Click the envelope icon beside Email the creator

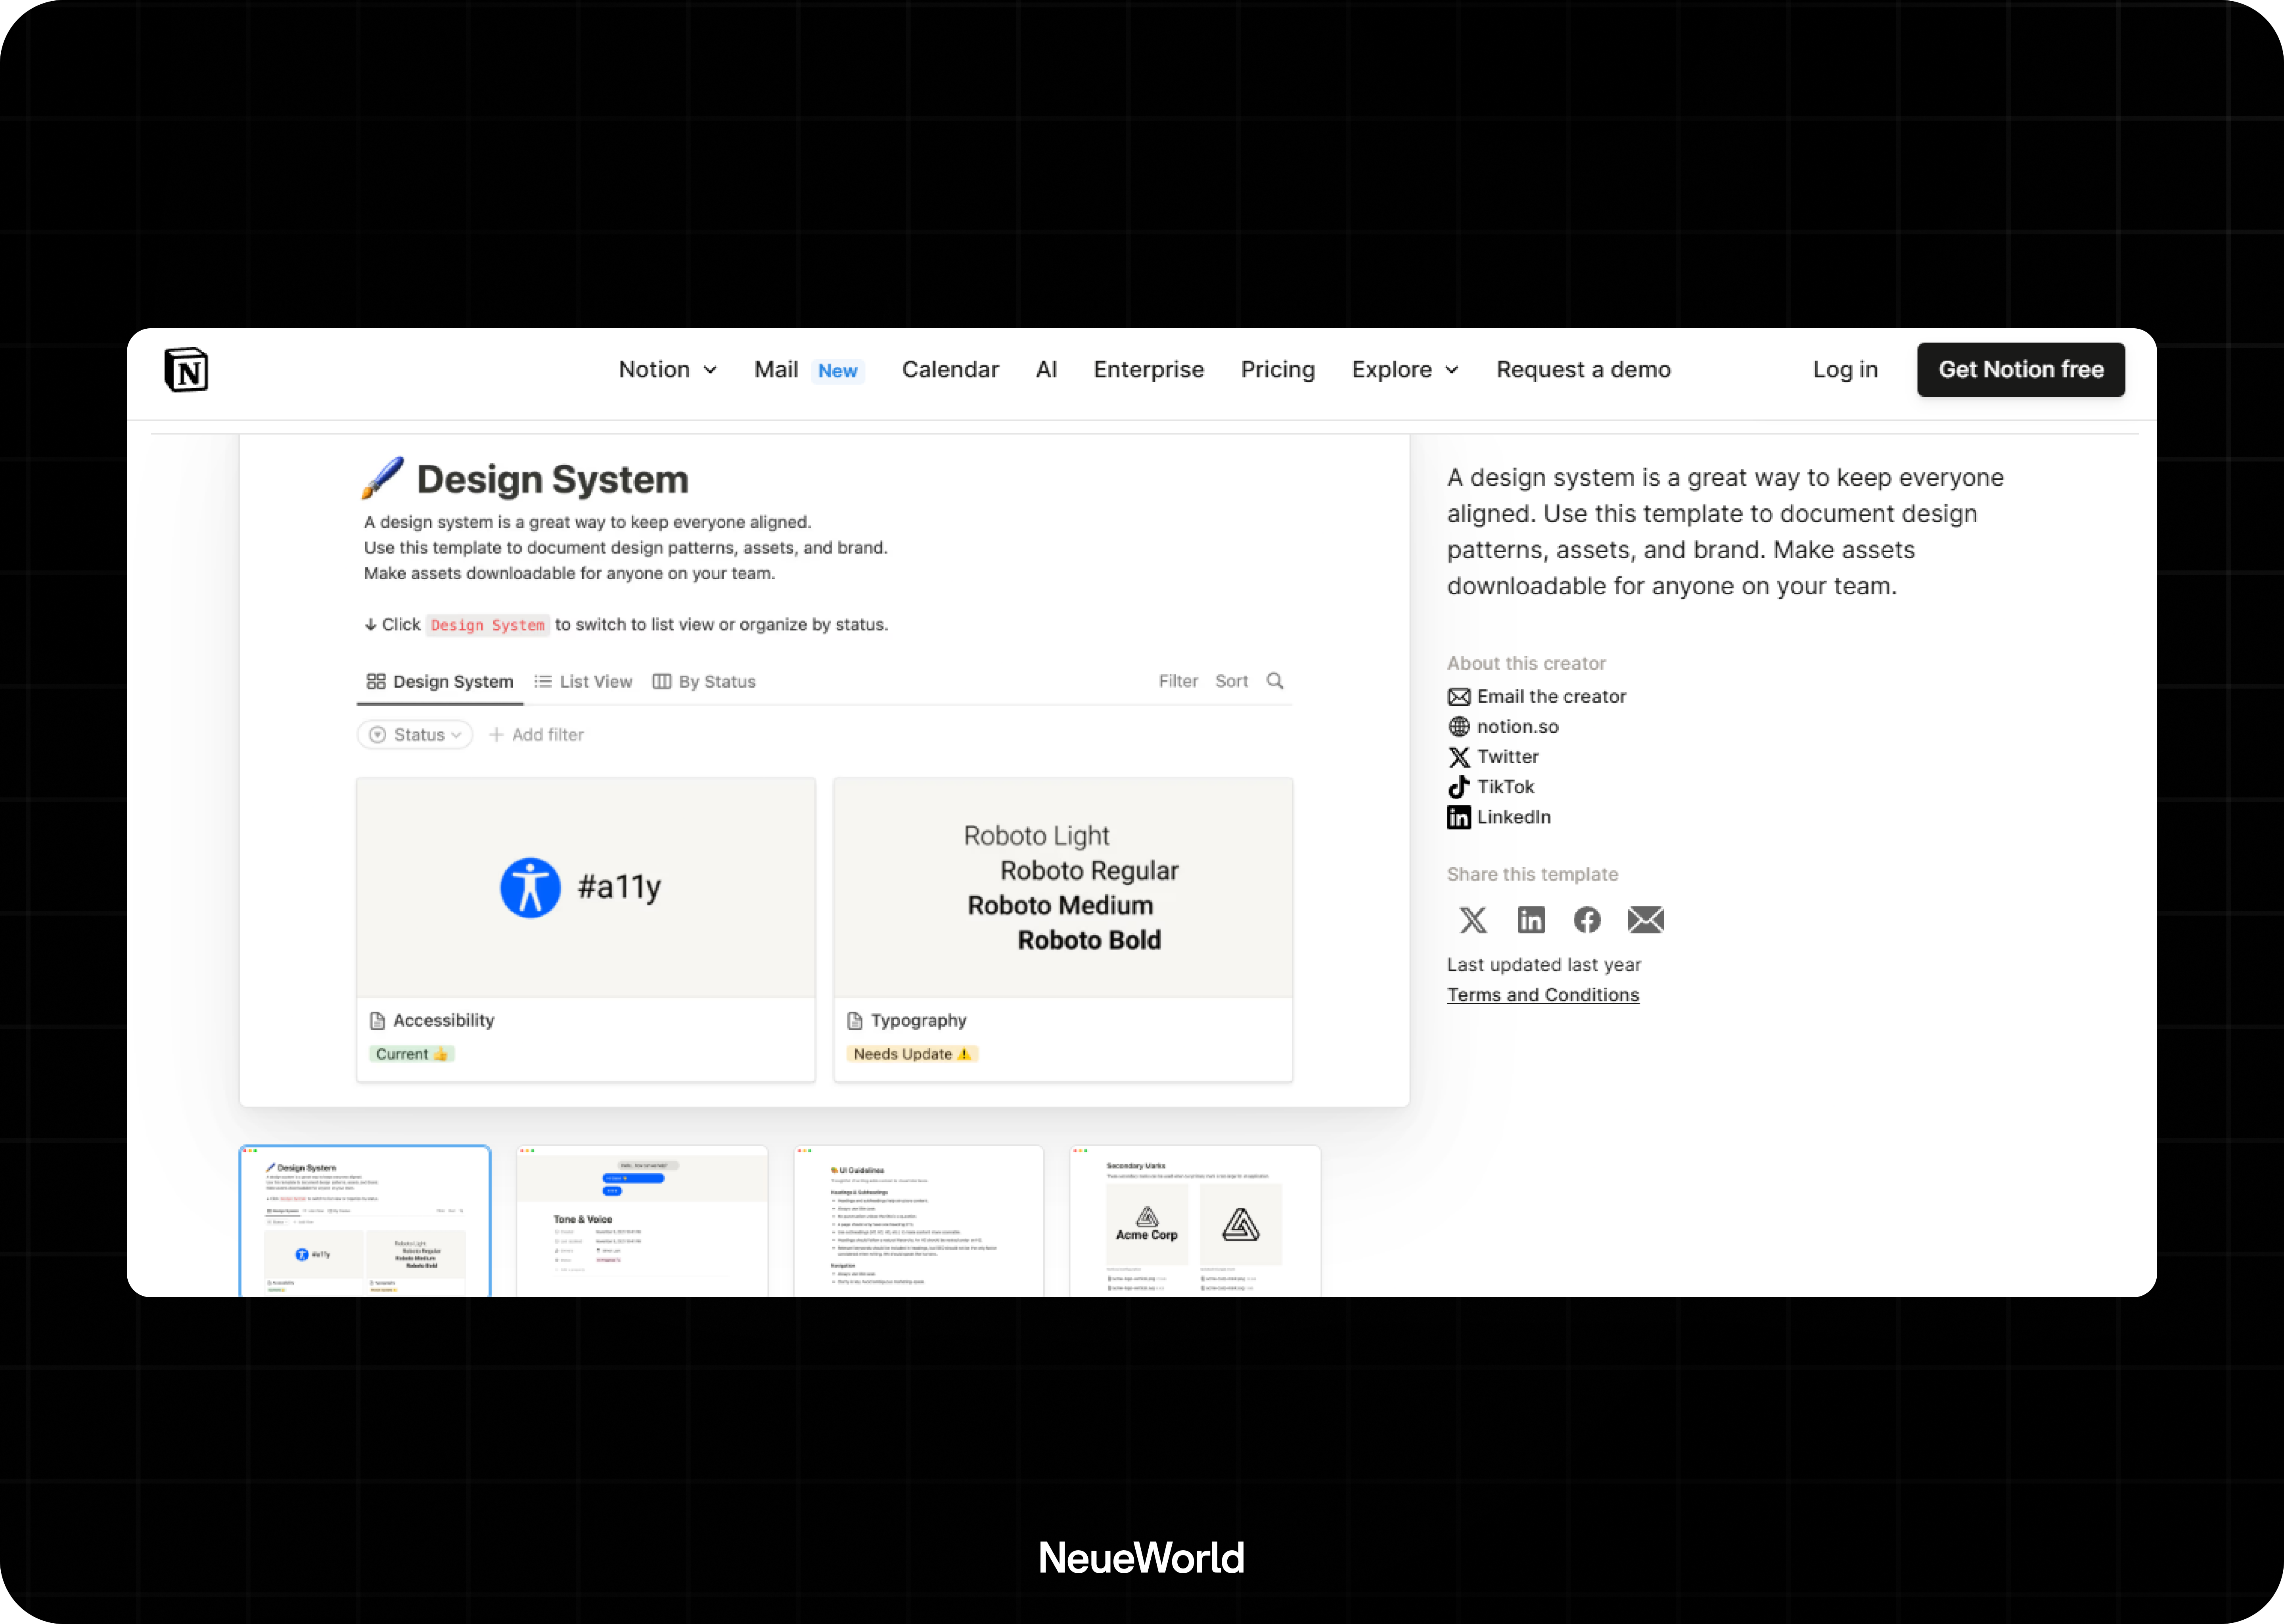[x=1459, y=697]
